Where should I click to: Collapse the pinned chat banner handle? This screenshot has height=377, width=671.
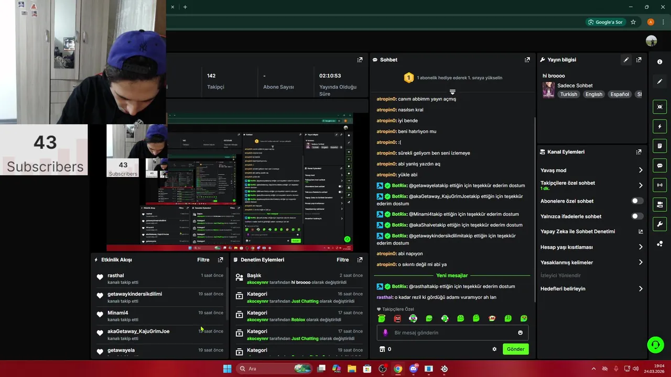(x=452, y=92)
